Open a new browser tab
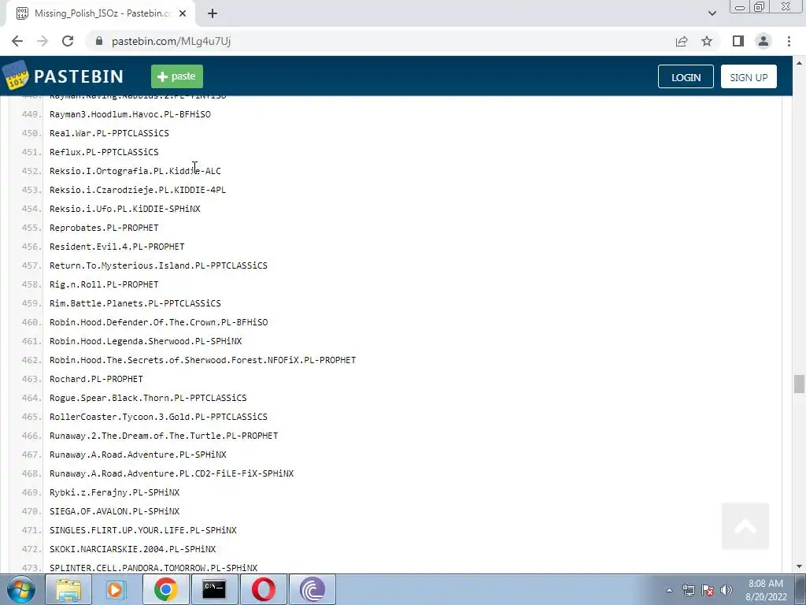Image resolution: width=806 pixels, height=605 pixels. (213, 13)
